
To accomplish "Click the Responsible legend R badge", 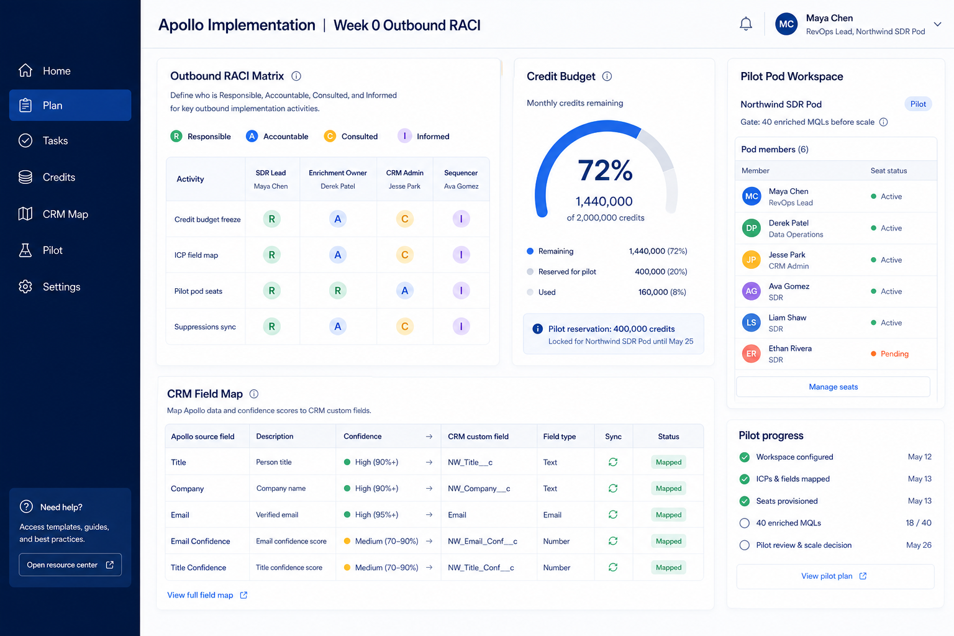I will pos(176,136).
